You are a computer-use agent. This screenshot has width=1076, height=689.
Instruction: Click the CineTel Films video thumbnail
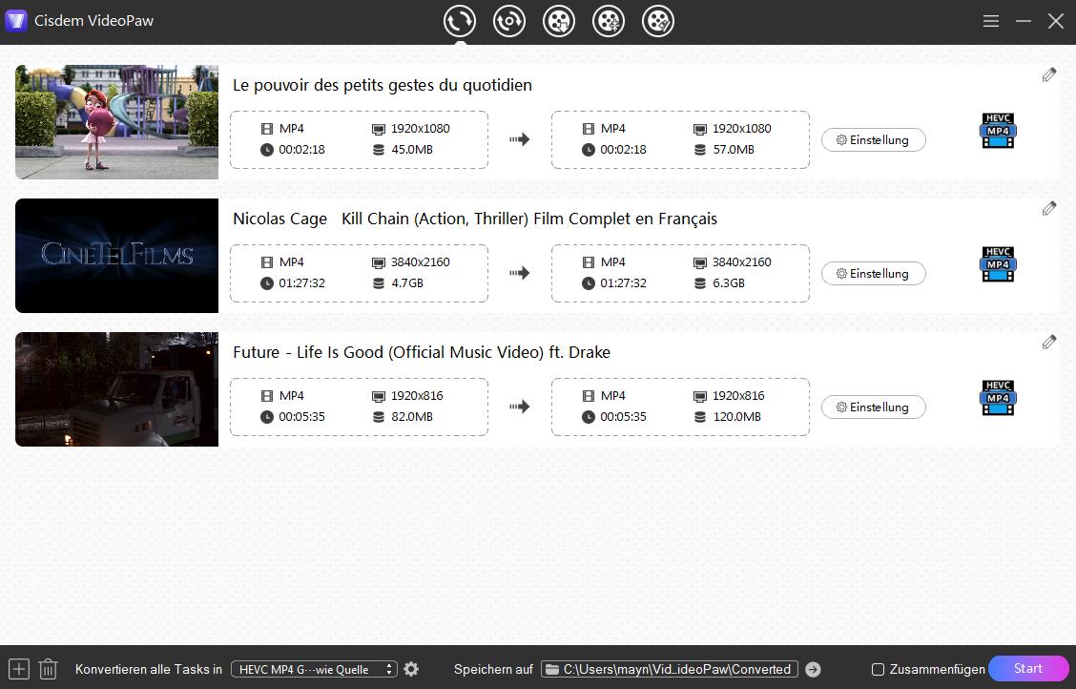coord(116,255)
